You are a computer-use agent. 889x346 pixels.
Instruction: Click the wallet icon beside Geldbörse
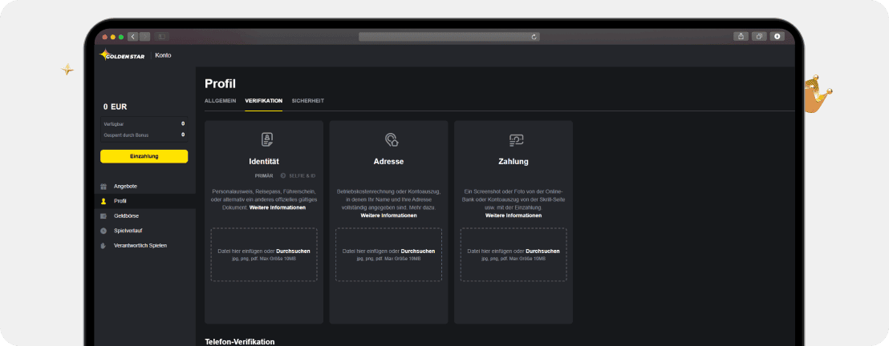pos(104,215)
